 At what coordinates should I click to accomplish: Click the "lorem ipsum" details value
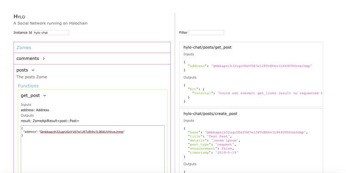(224, 140)
